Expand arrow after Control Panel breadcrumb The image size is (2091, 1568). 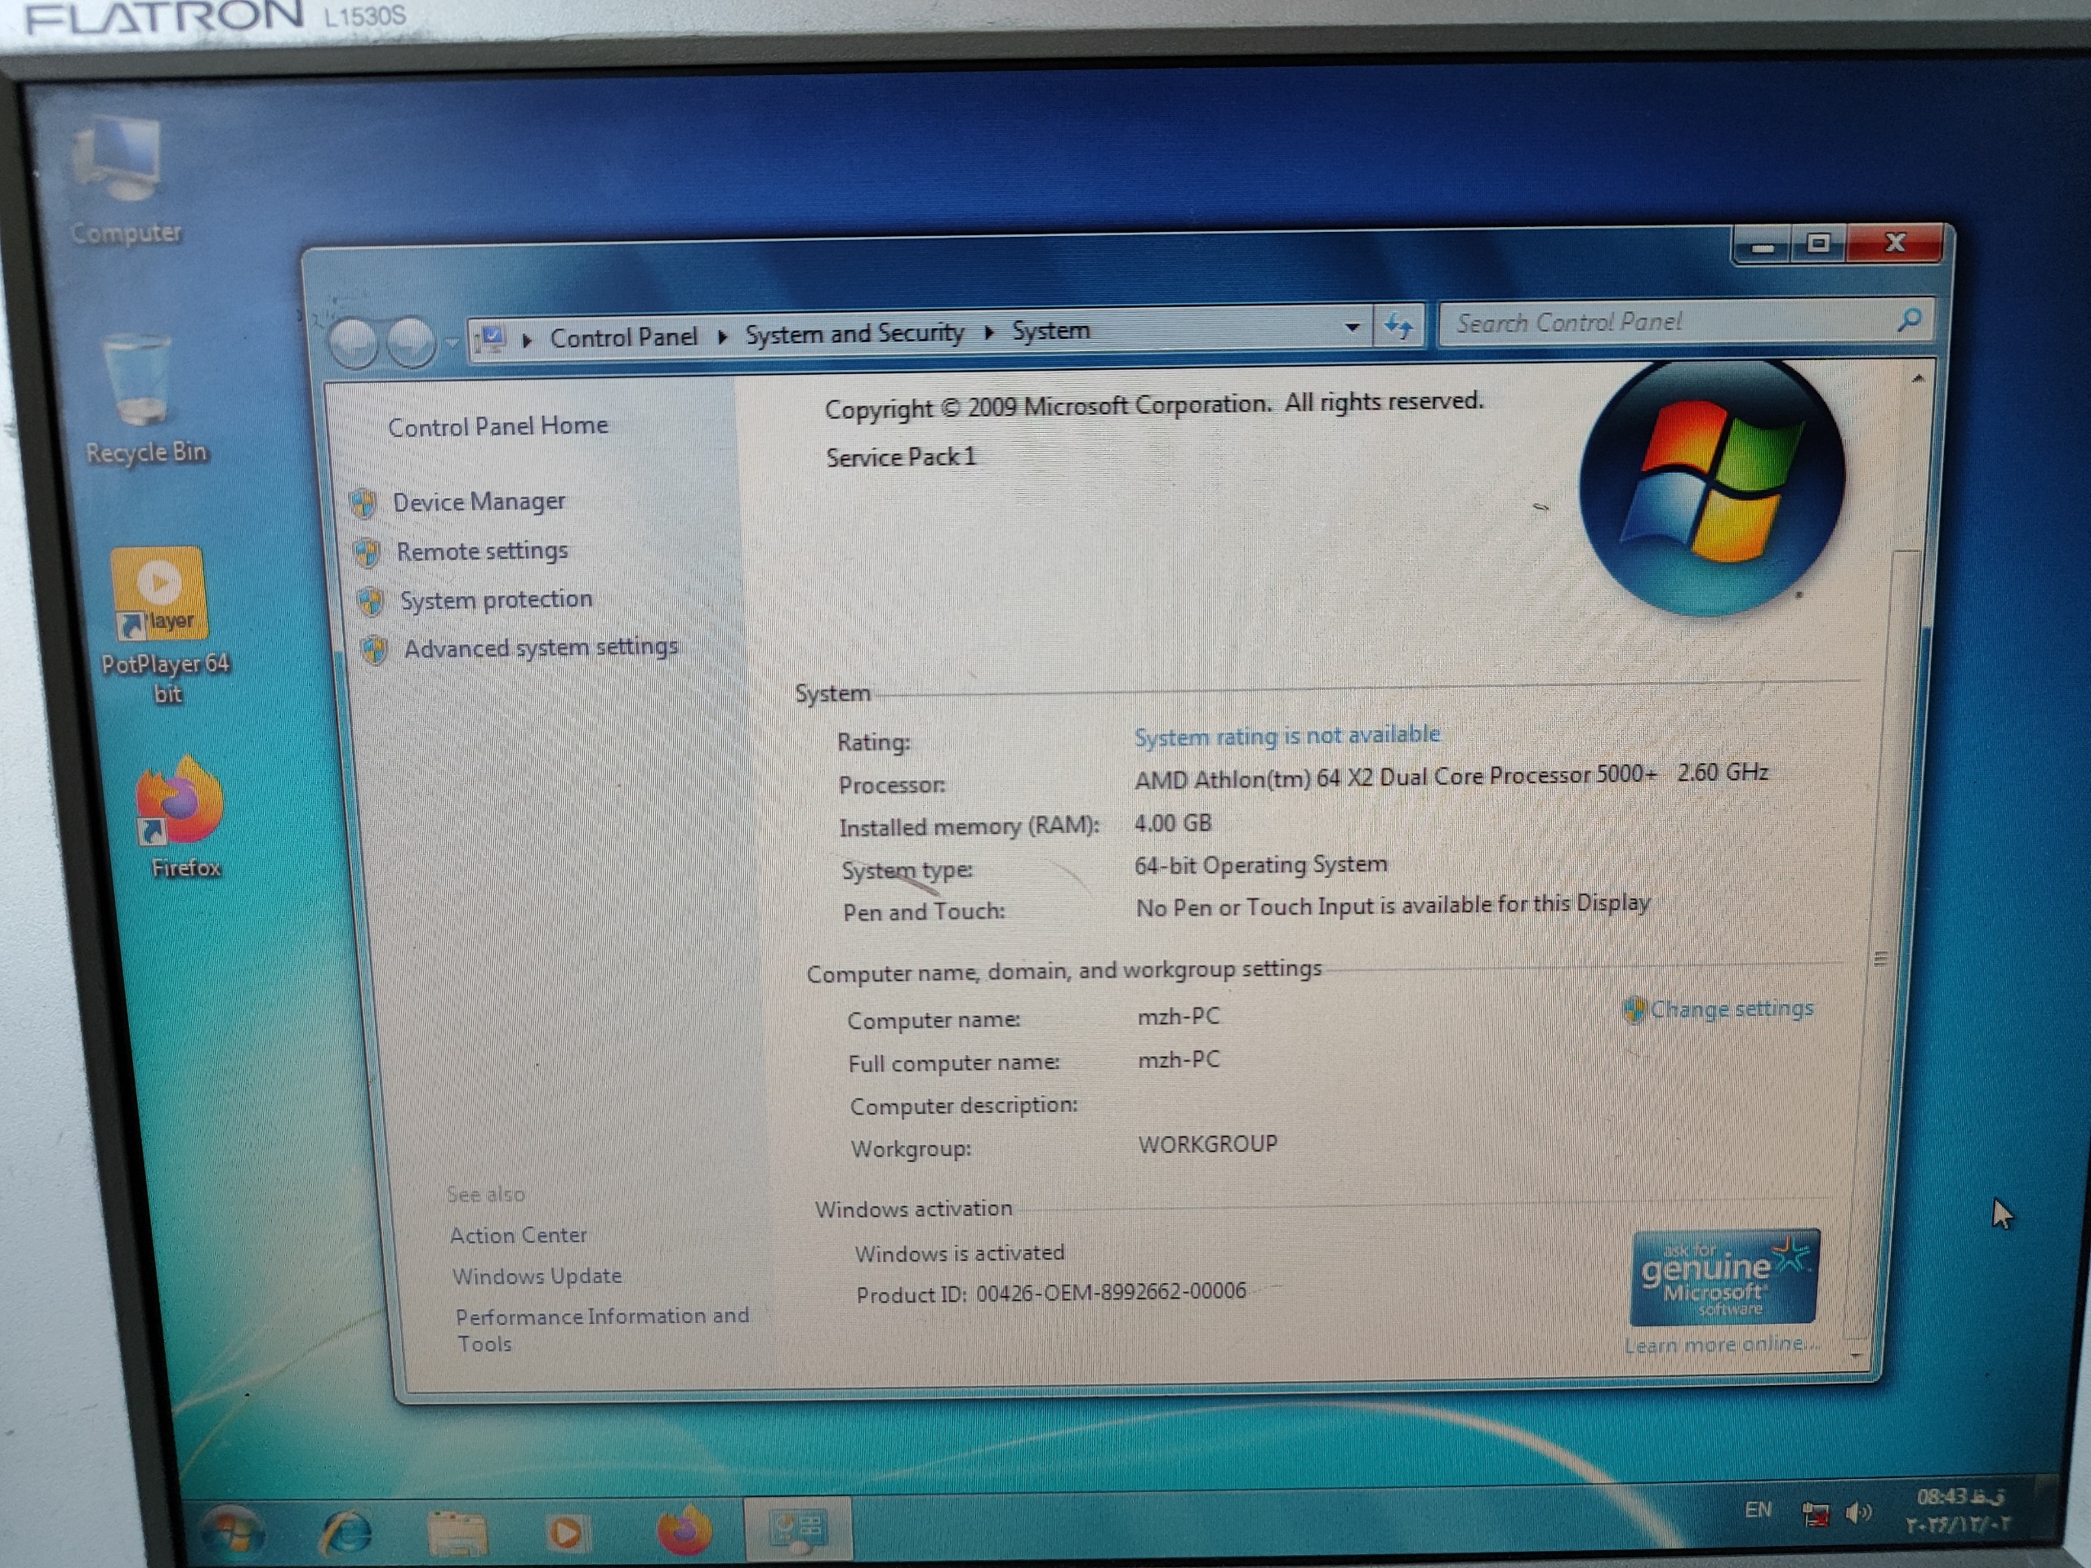click(722, 336)
